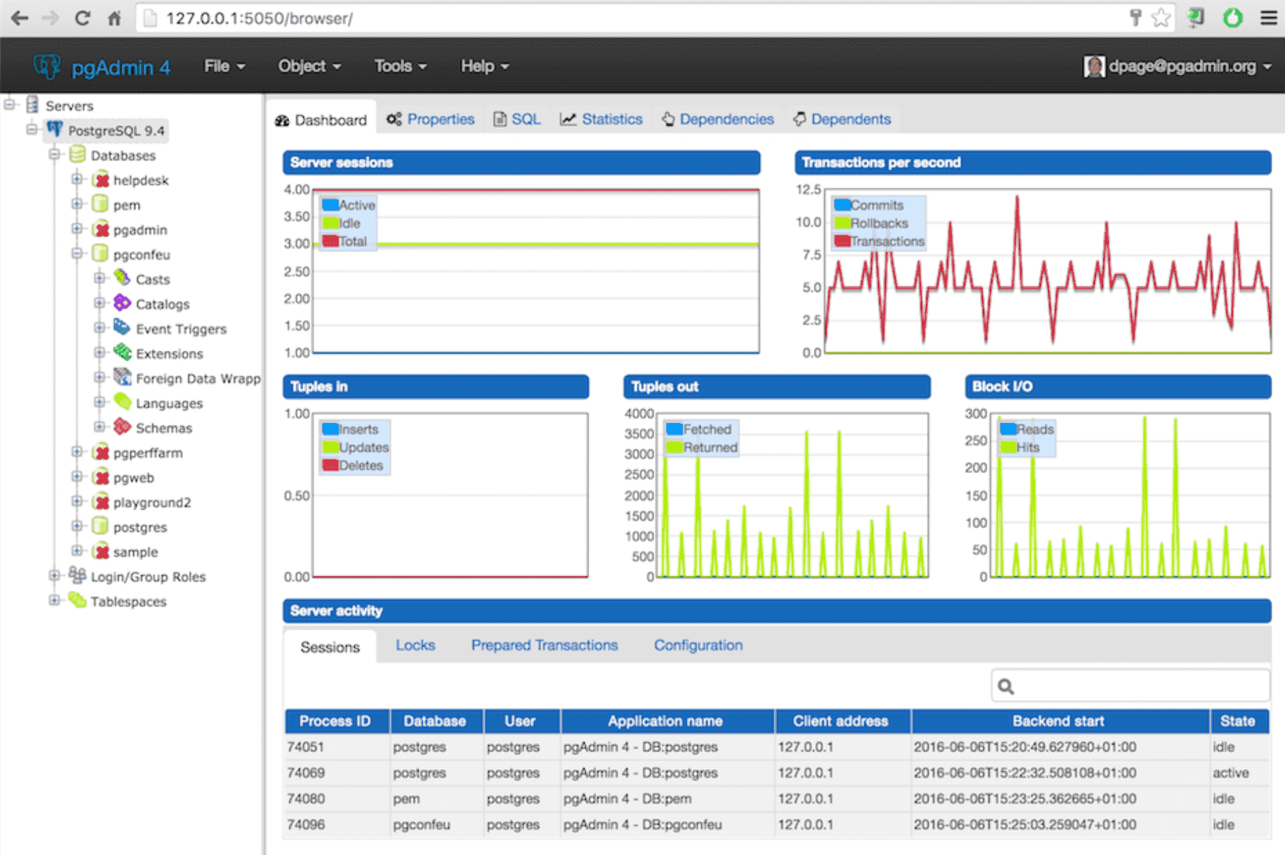
Task: Switch to the SQL tab
Action: [517, 119]
